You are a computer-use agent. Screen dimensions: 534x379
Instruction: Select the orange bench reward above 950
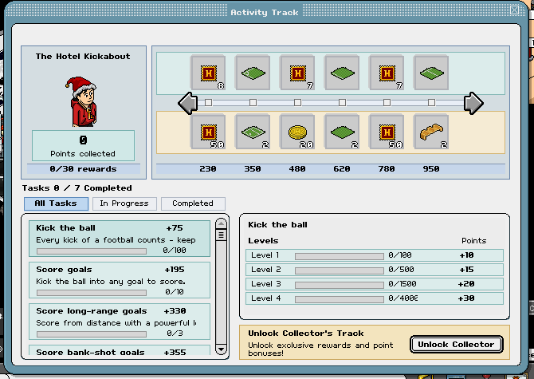click(x=431, y=132)
